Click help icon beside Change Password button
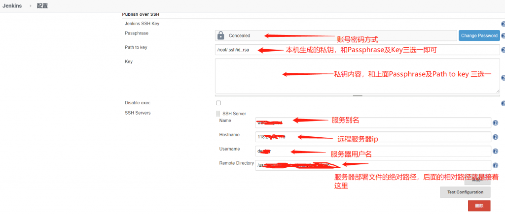The width and height of the screenshot is (505, 214). (x=503, y=36)
